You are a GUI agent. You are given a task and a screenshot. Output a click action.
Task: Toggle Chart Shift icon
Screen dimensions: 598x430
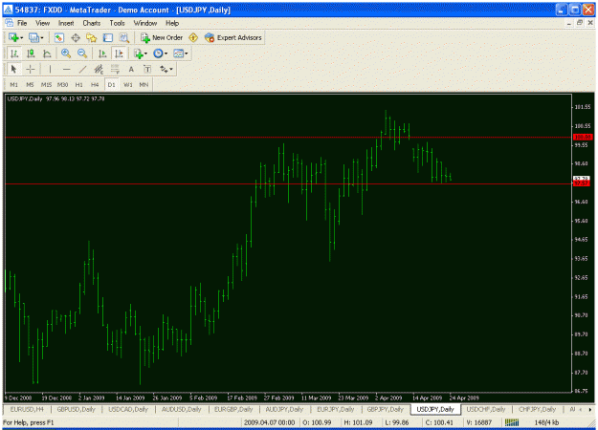pyautogui.click(x=119, y=54)
